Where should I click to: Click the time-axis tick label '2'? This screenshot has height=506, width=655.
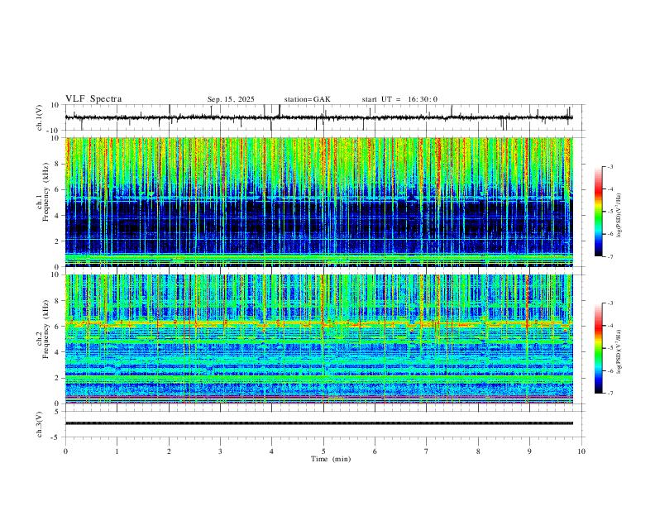[169, 451]
